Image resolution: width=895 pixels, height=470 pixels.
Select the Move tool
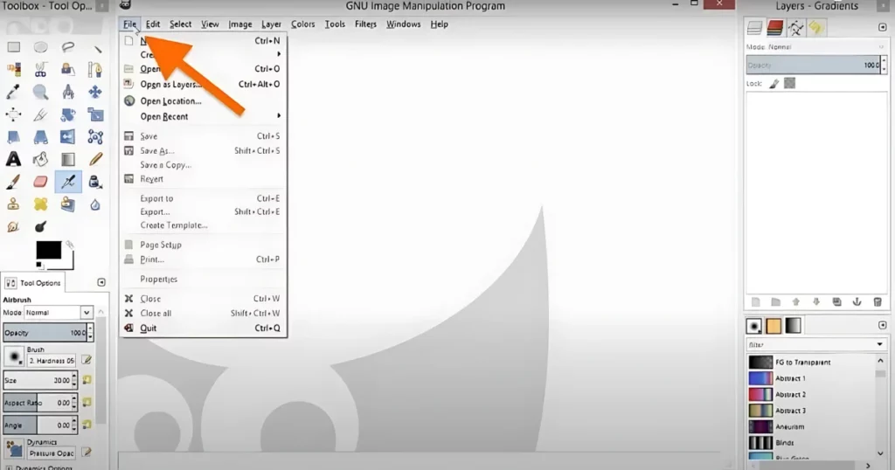(95, 92)
